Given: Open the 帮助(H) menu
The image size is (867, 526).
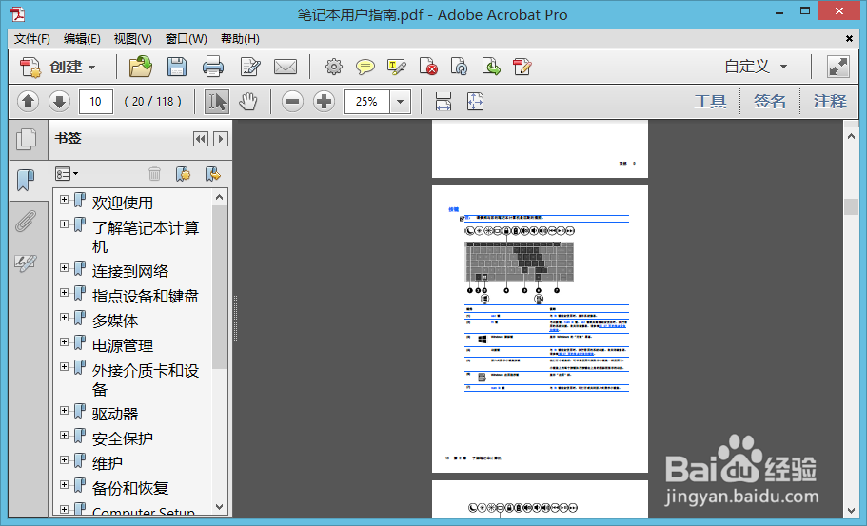Looking at the screenshot, I should tap(240, 39).
